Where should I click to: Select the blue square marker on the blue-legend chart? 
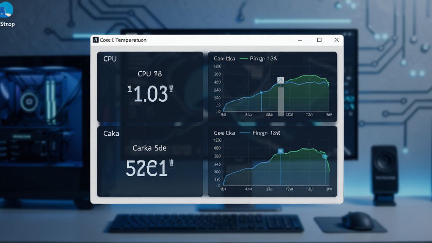tap(281, 151)
